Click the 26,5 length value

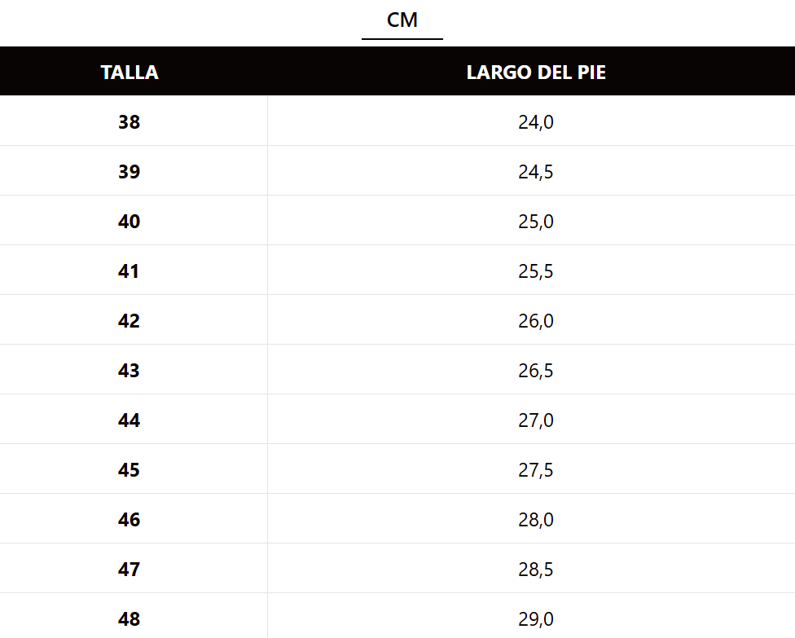[536, 371]
